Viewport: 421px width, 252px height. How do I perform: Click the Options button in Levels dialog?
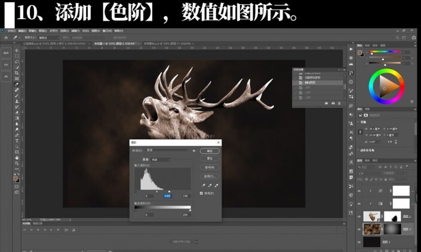click(x=210, y=176)
